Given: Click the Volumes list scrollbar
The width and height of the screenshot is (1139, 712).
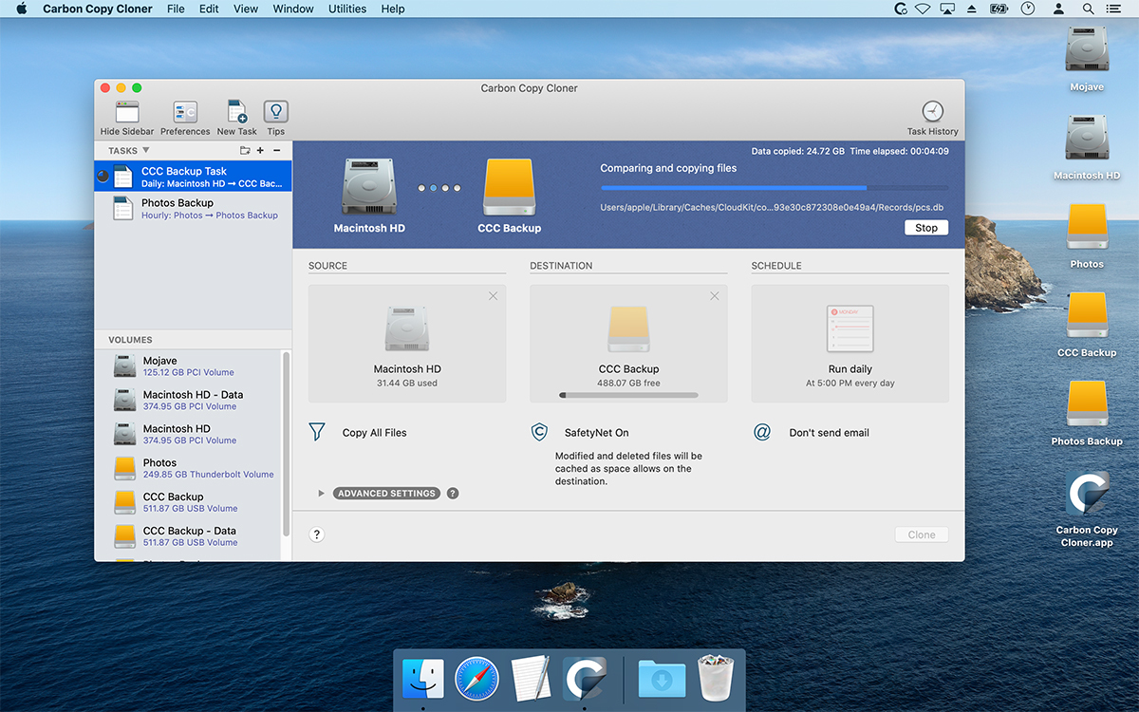Looking at the screenshot, I should point(286,446).
